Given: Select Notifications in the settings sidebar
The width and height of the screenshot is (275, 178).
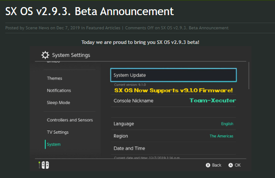Looking at the screenshot, I should [x=59, y=91].
